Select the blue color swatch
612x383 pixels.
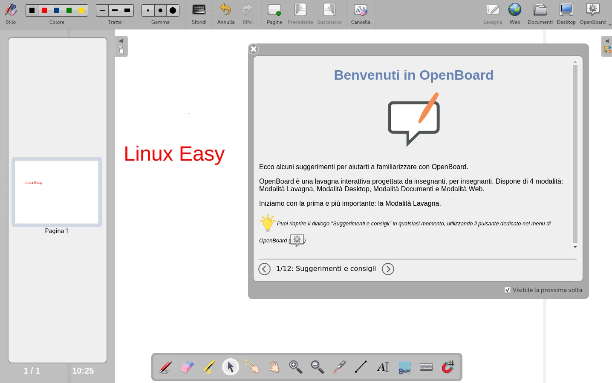[x=57, y=9]
